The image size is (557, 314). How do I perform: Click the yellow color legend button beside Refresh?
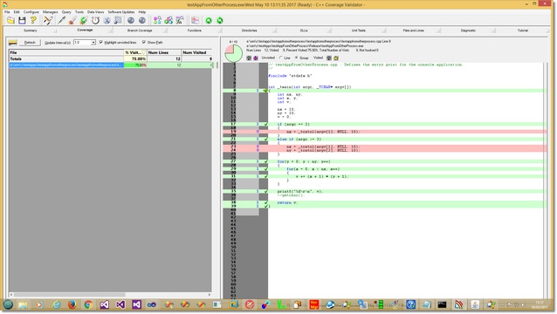(13, 43)
